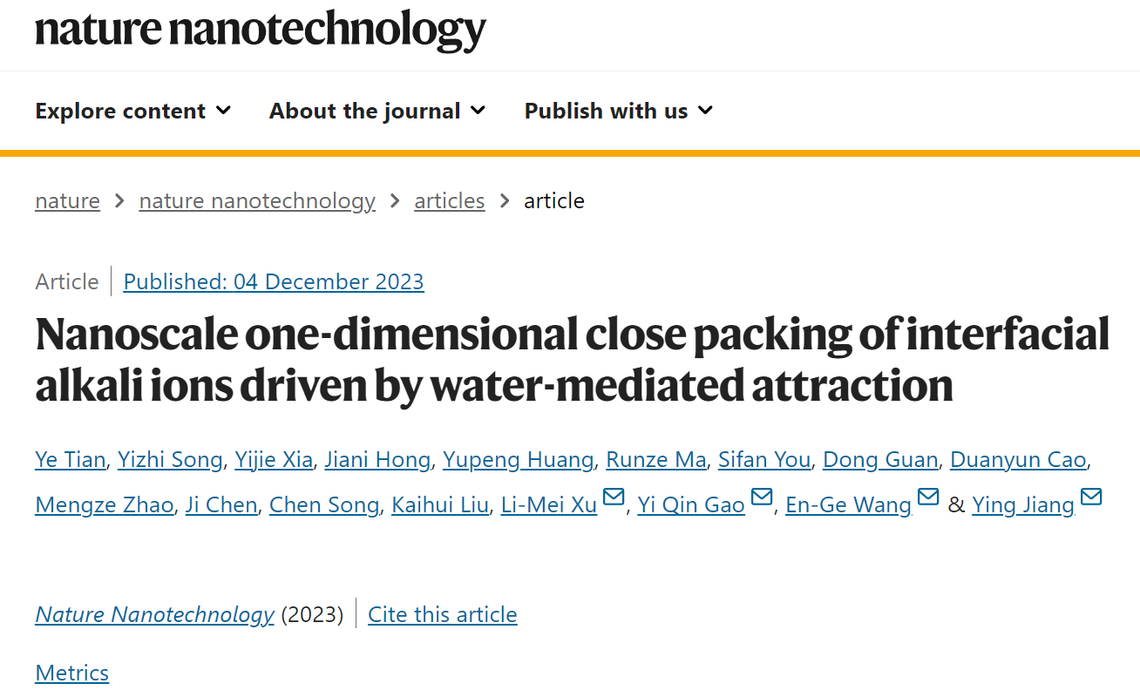Click author name Kaihui Liu

(440, 504)
